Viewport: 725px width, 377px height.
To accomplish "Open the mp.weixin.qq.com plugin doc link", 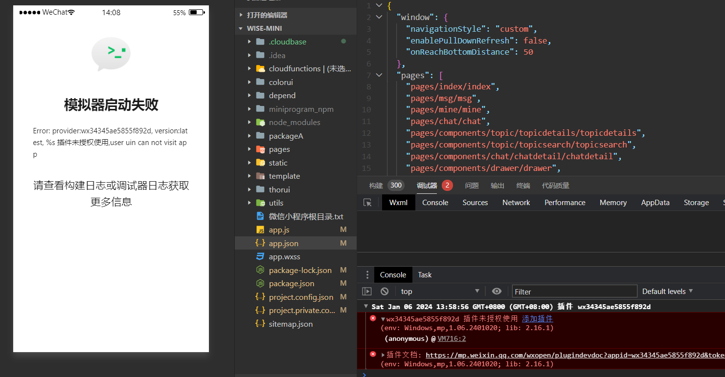I will 575,355.
